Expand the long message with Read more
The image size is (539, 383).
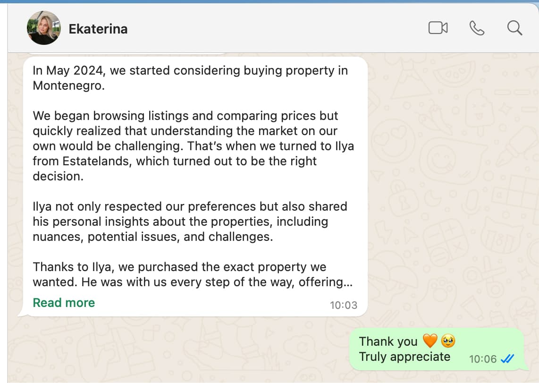[x=64, y=303]
